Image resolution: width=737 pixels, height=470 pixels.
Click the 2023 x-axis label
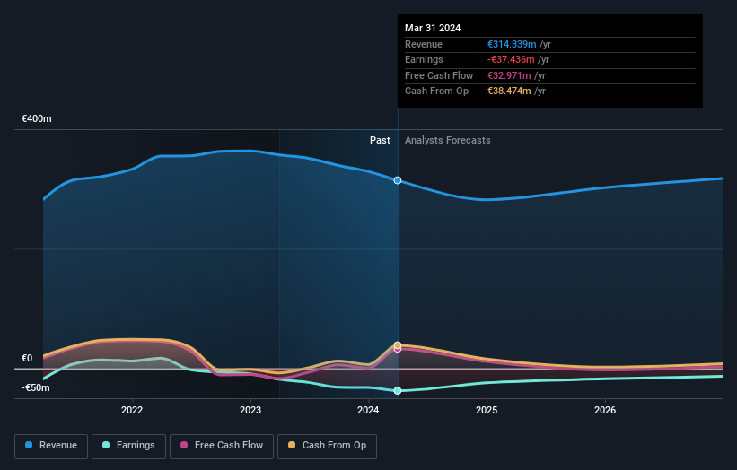250,410
